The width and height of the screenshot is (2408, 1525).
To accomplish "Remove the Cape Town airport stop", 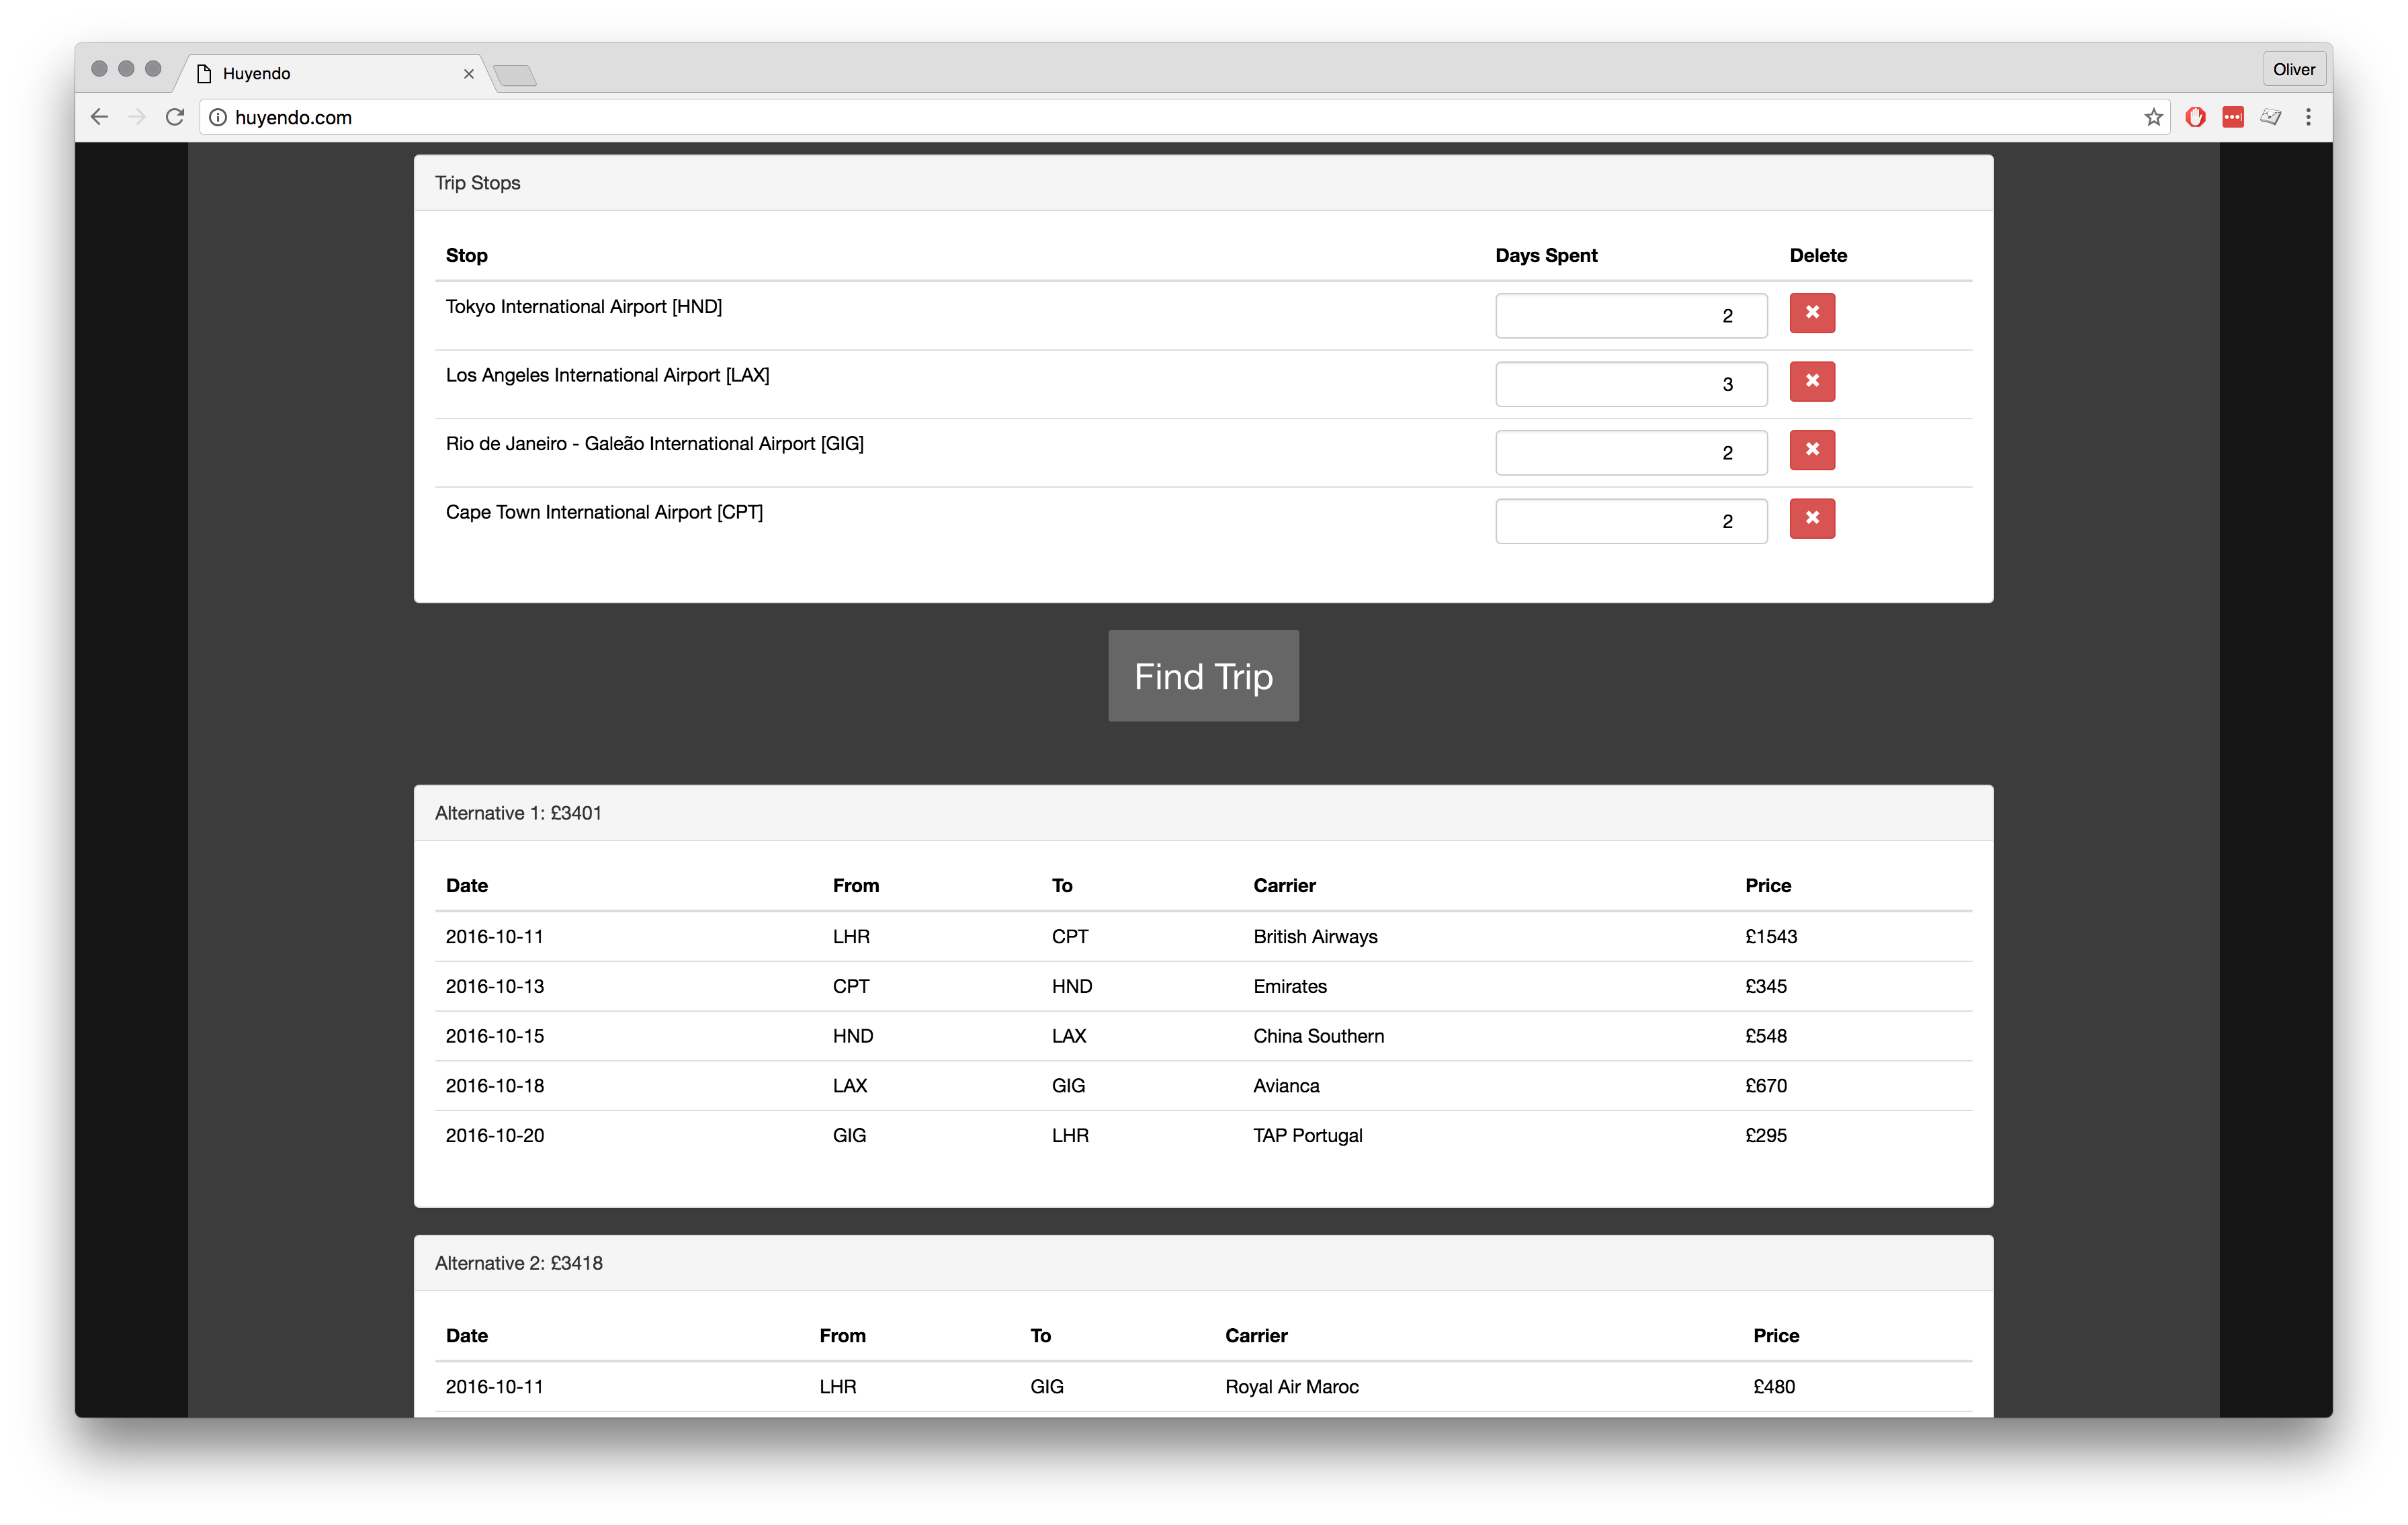I will coord(1811,518).
